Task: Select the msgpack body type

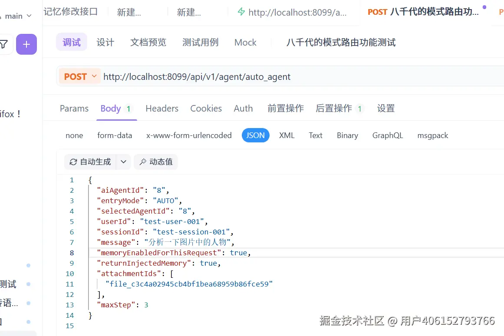Action: 433,135
